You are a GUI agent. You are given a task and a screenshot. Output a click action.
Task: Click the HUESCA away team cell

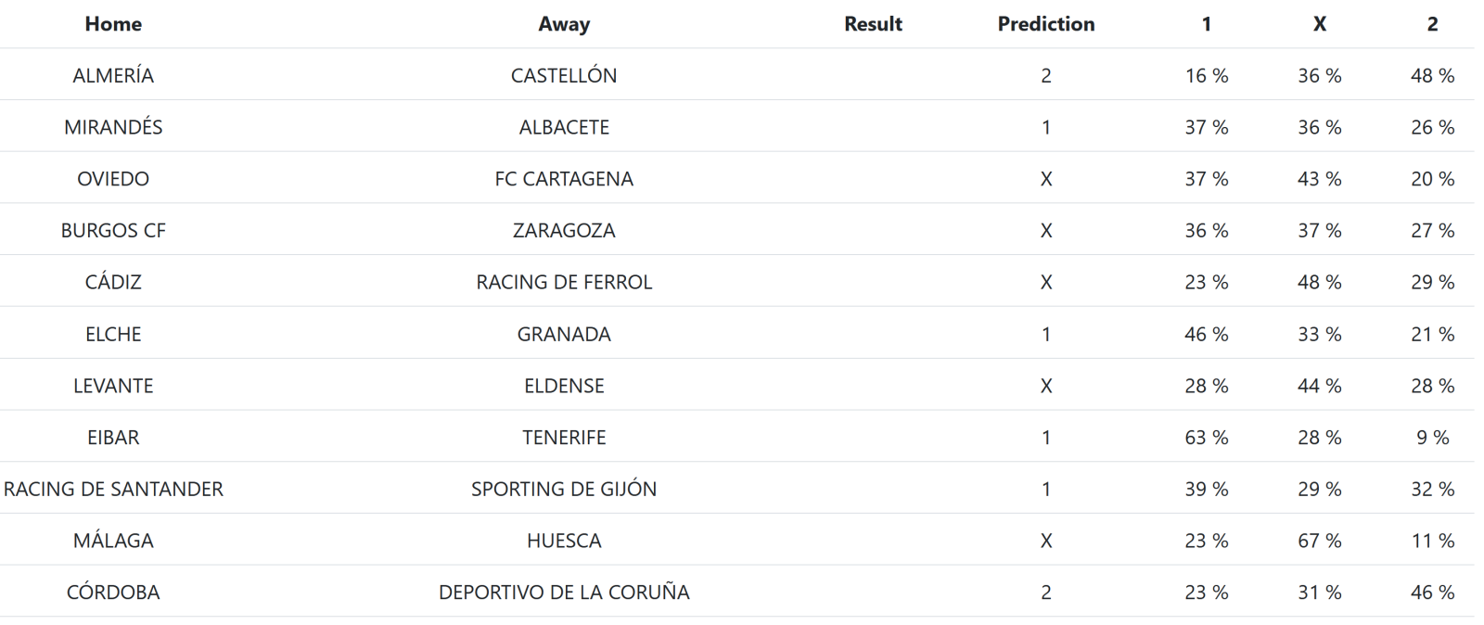pyautogui.click(x=564, y=541)
